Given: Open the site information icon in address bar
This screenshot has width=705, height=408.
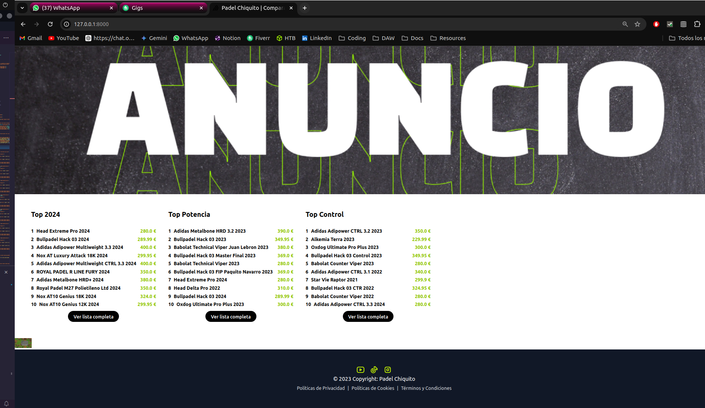Looking at the screenshot, I should point(66,24).
